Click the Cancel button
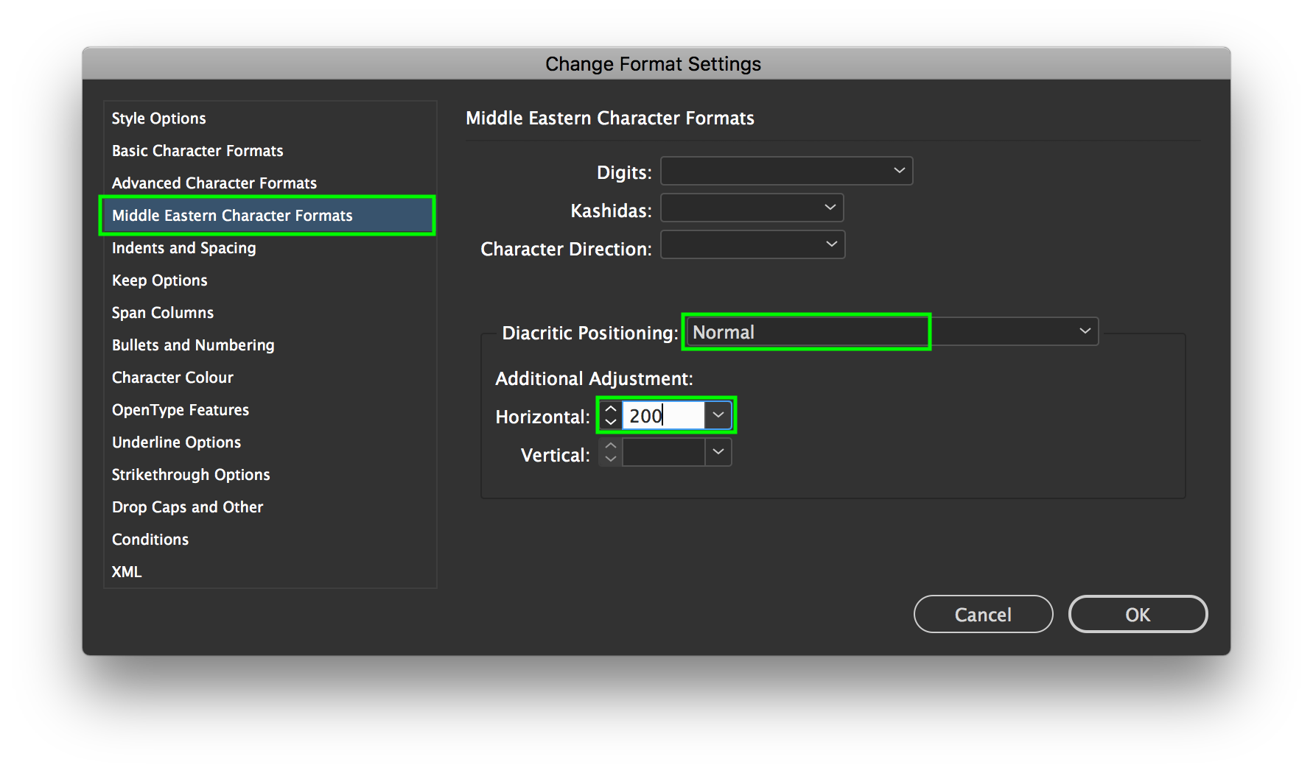Viewport: 1313px width, 773px height. click(x=983, y=614)
